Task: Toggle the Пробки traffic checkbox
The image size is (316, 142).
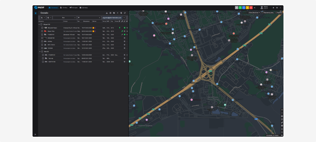Action: [x=276, y=13]
